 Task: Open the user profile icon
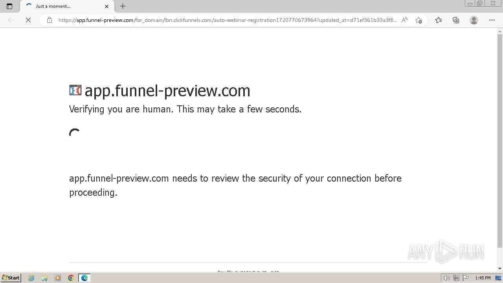pyautogui.click(x=474, y=20)
